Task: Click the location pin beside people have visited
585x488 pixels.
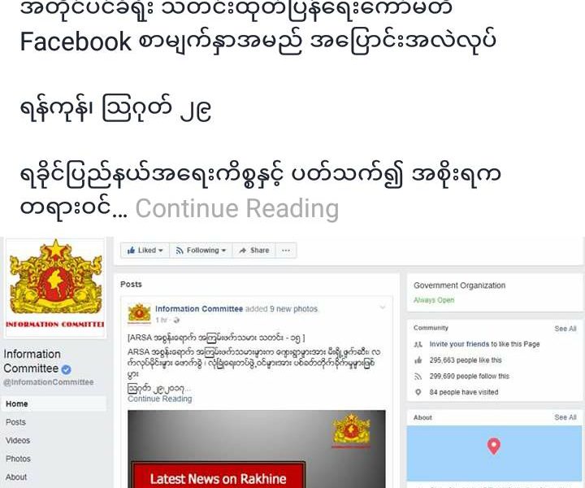Action: point(418,392)
